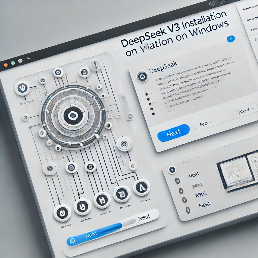Click the DeepSeek logo icon in the dialog
The image size is (258, 258).
coord(142,77)
